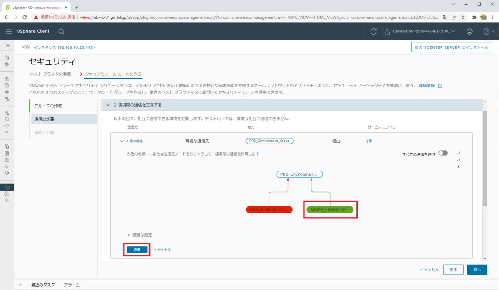
Task: Open the smiley feedback icon
Action: tap(469, 31)
